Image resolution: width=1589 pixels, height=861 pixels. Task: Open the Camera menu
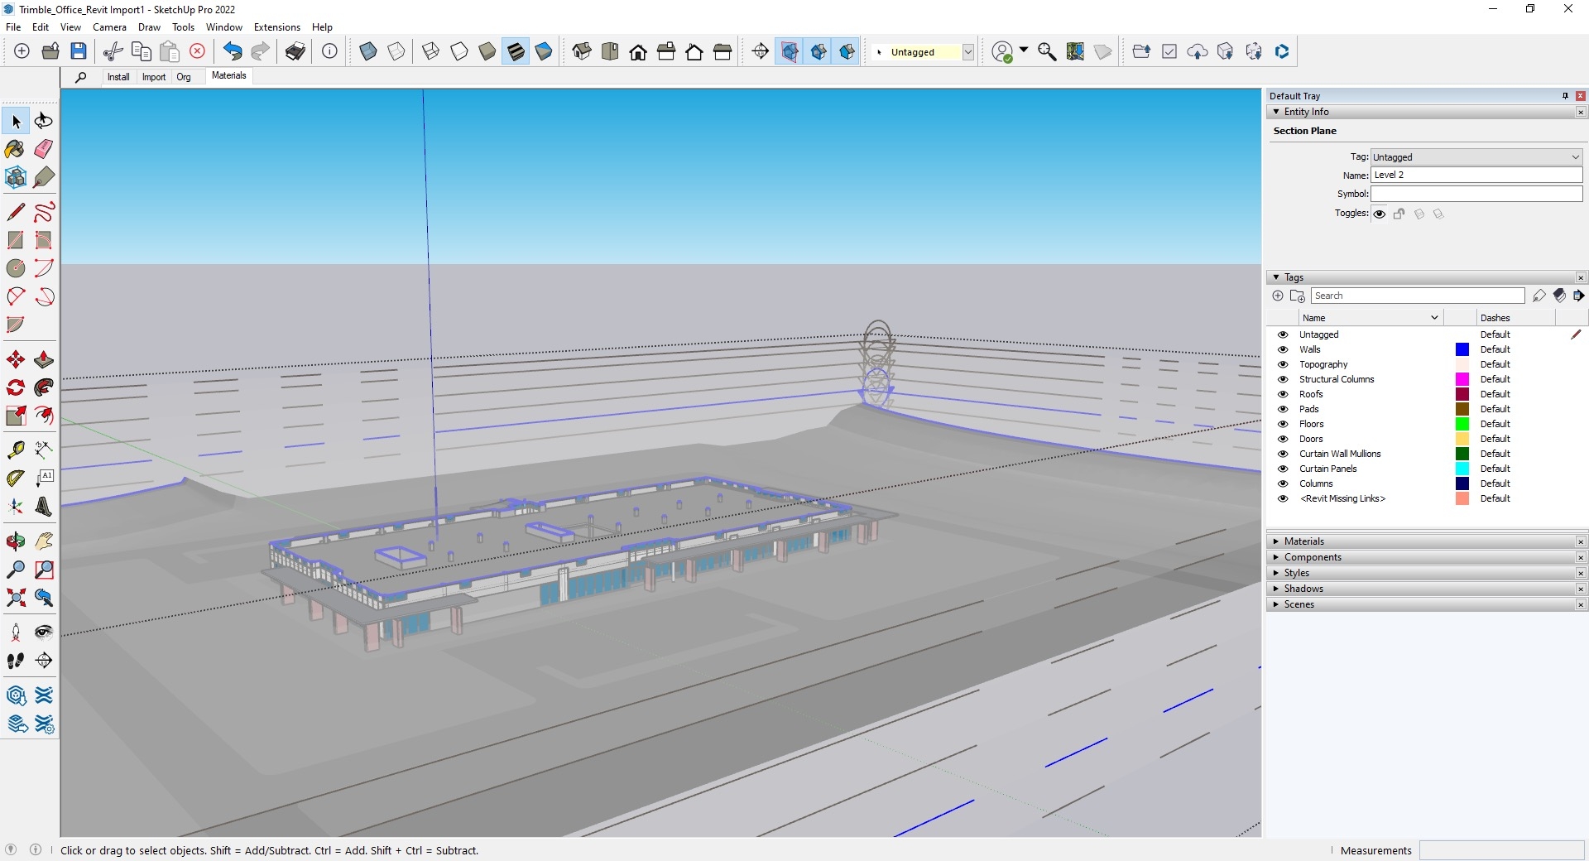109,26
